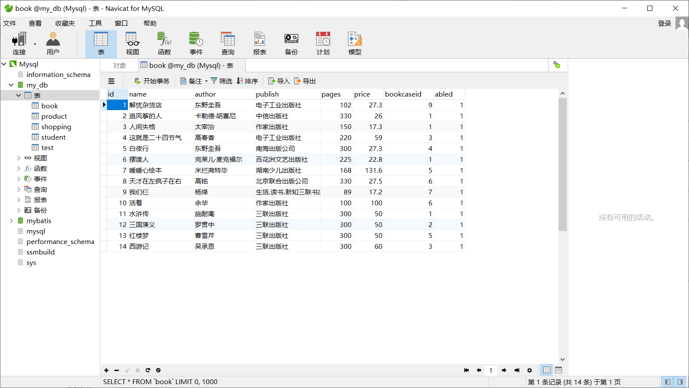Open the 报表 (Report) toolbar button
The width and height of the screenshot is (689, 388).
pyautogui.click(x=260, y=44)
